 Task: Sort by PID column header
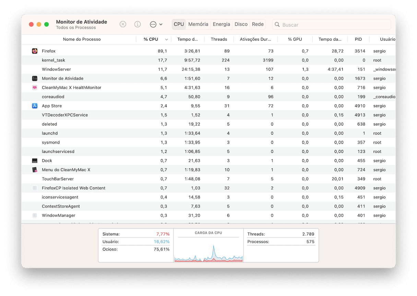point(358,39)
